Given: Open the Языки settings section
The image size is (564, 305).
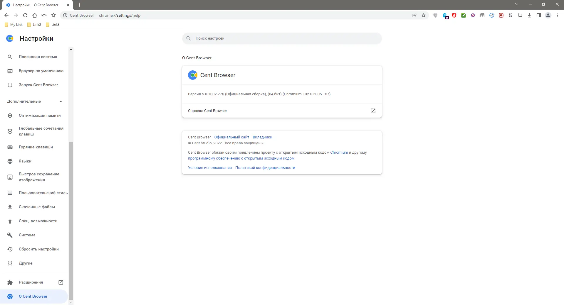Looking at the screenshot, I should [x=34, y=161].
